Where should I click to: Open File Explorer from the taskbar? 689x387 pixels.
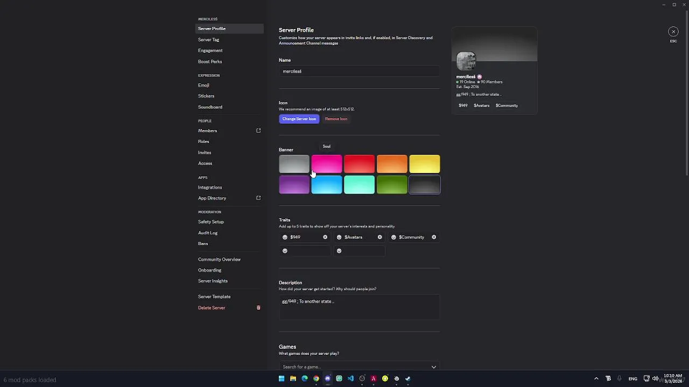(x=293, y=378)
